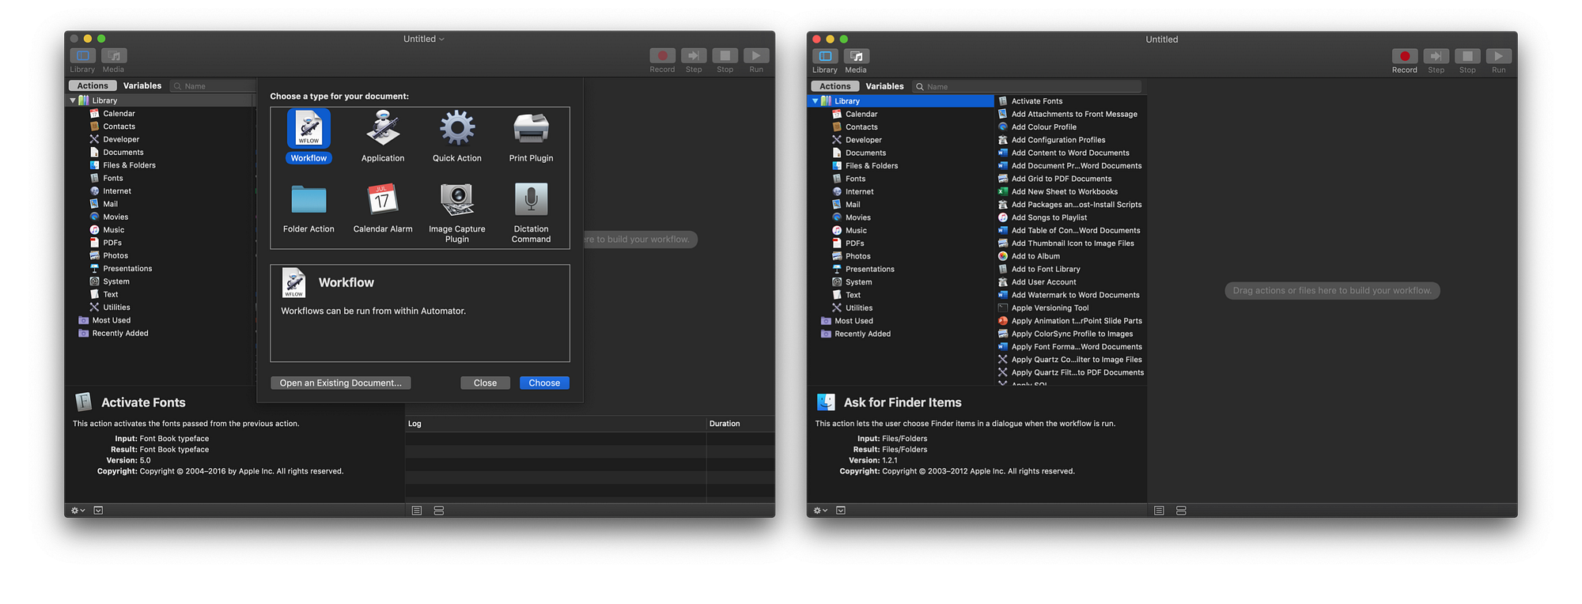Screen dimensions: 1582x604
Task: Select Add to Album action
Action: pyautogui.click(x=1035, y=256)
